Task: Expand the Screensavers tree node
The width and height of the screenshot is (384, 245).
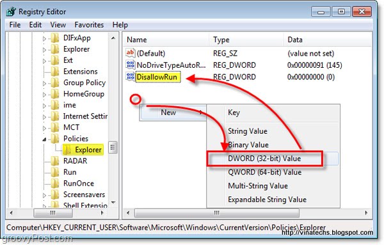Action: pos(44,195)
